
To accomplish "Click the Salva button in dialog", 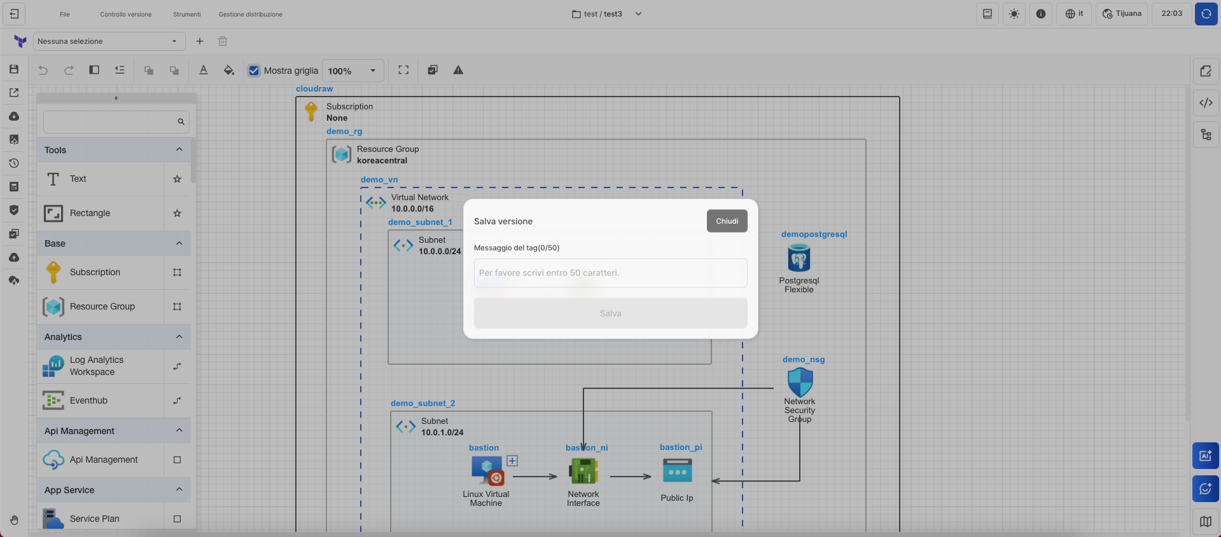I will coord(610,313).
